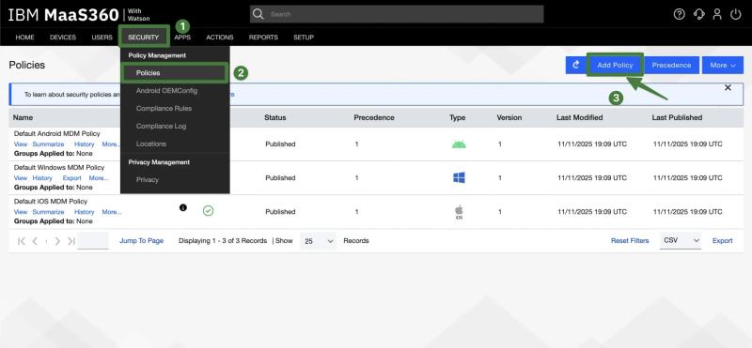Summarize the Default Android MDM Policy
Viewport: 752px width, 348px height.
tap(49, 144)
